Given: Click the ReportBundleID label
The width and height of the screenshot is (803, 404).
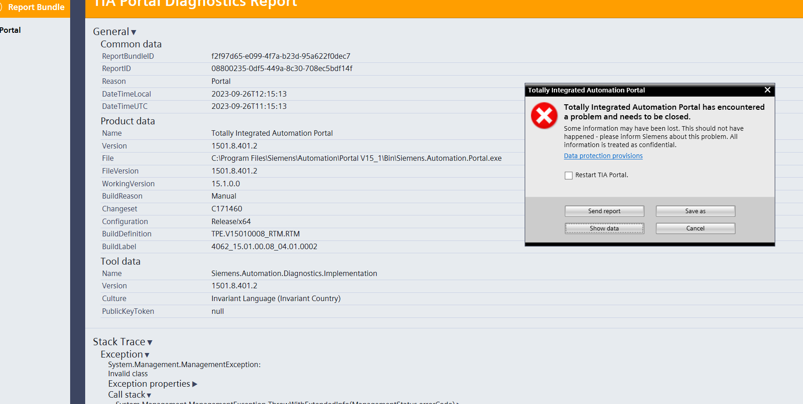Looking at the screenshot, I should coord(128,56).
